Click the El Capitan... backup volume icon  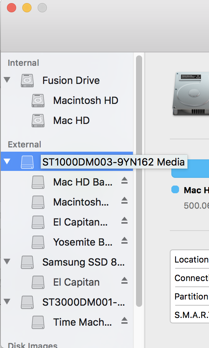38,222
